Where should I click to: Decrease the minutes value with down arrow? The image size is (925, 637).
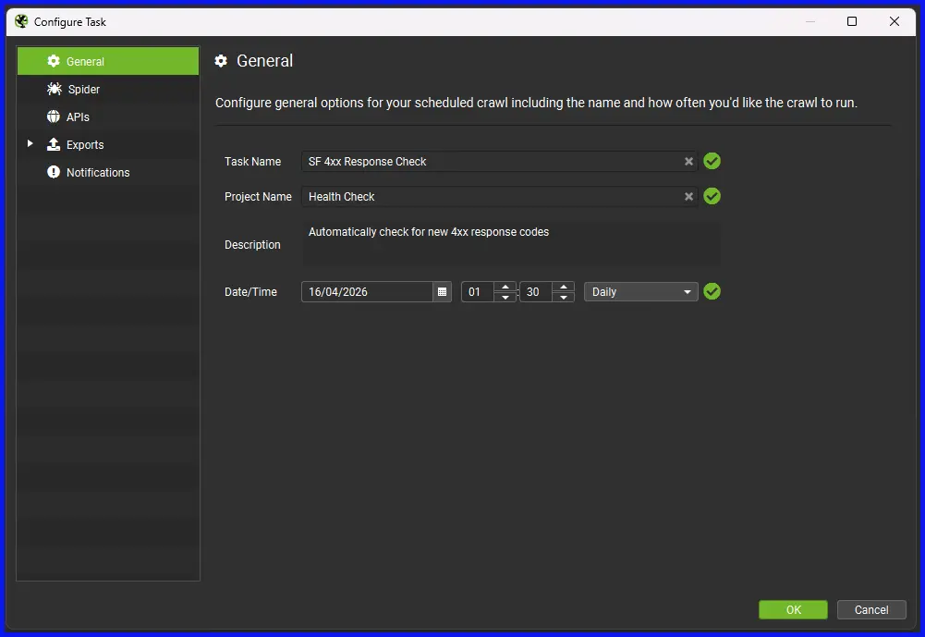pyautogui.click(x=564, y=297)
